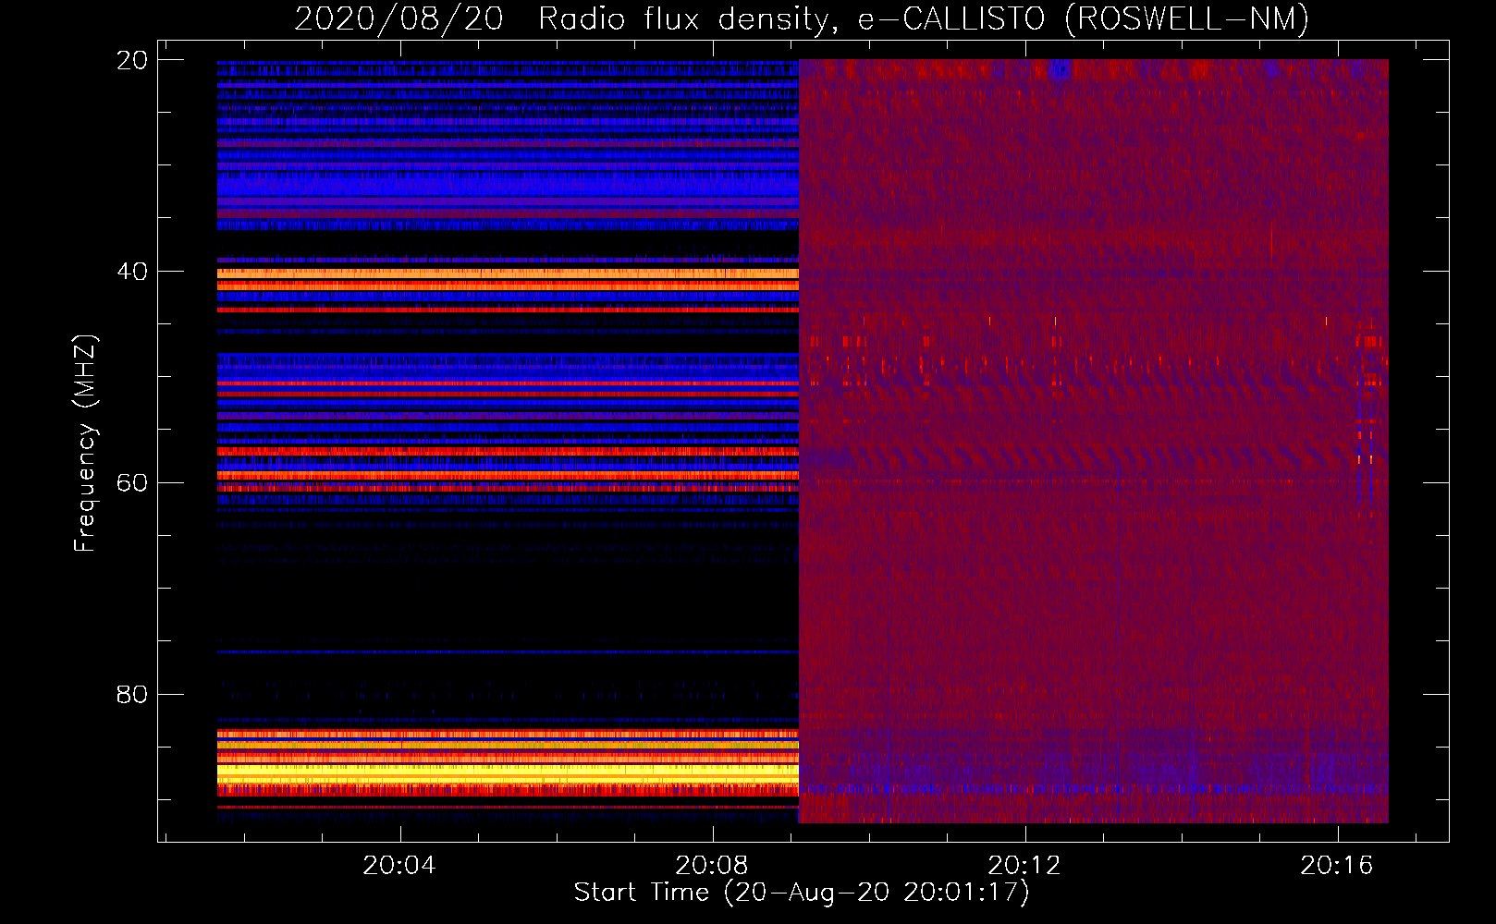The width and height of the screenshot is (1496, 924).
Task: Click the bright yellow band near 87 MHz
Action: pyautogui.click(x=508, y=773)
